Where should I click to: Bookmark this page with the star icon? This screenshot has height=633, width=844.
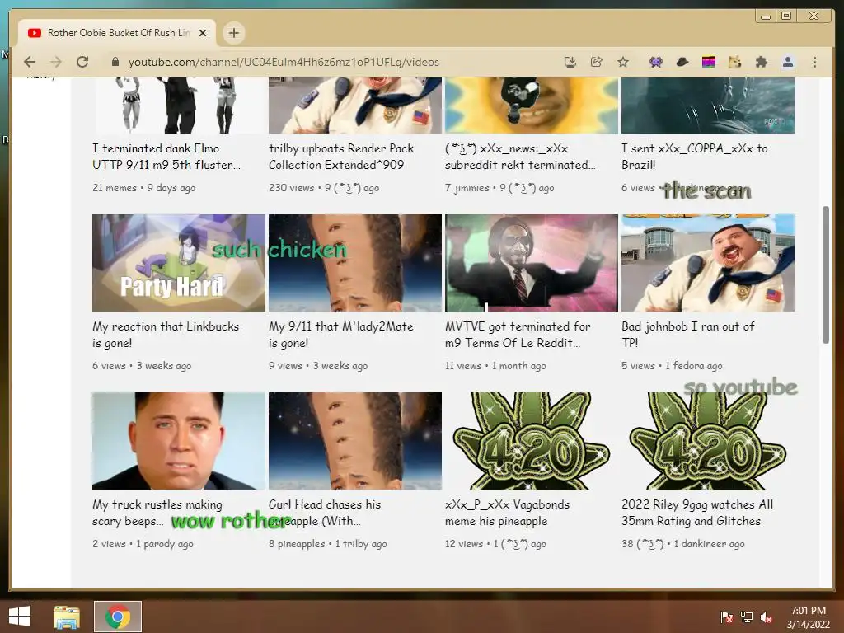tap(623, 62)
